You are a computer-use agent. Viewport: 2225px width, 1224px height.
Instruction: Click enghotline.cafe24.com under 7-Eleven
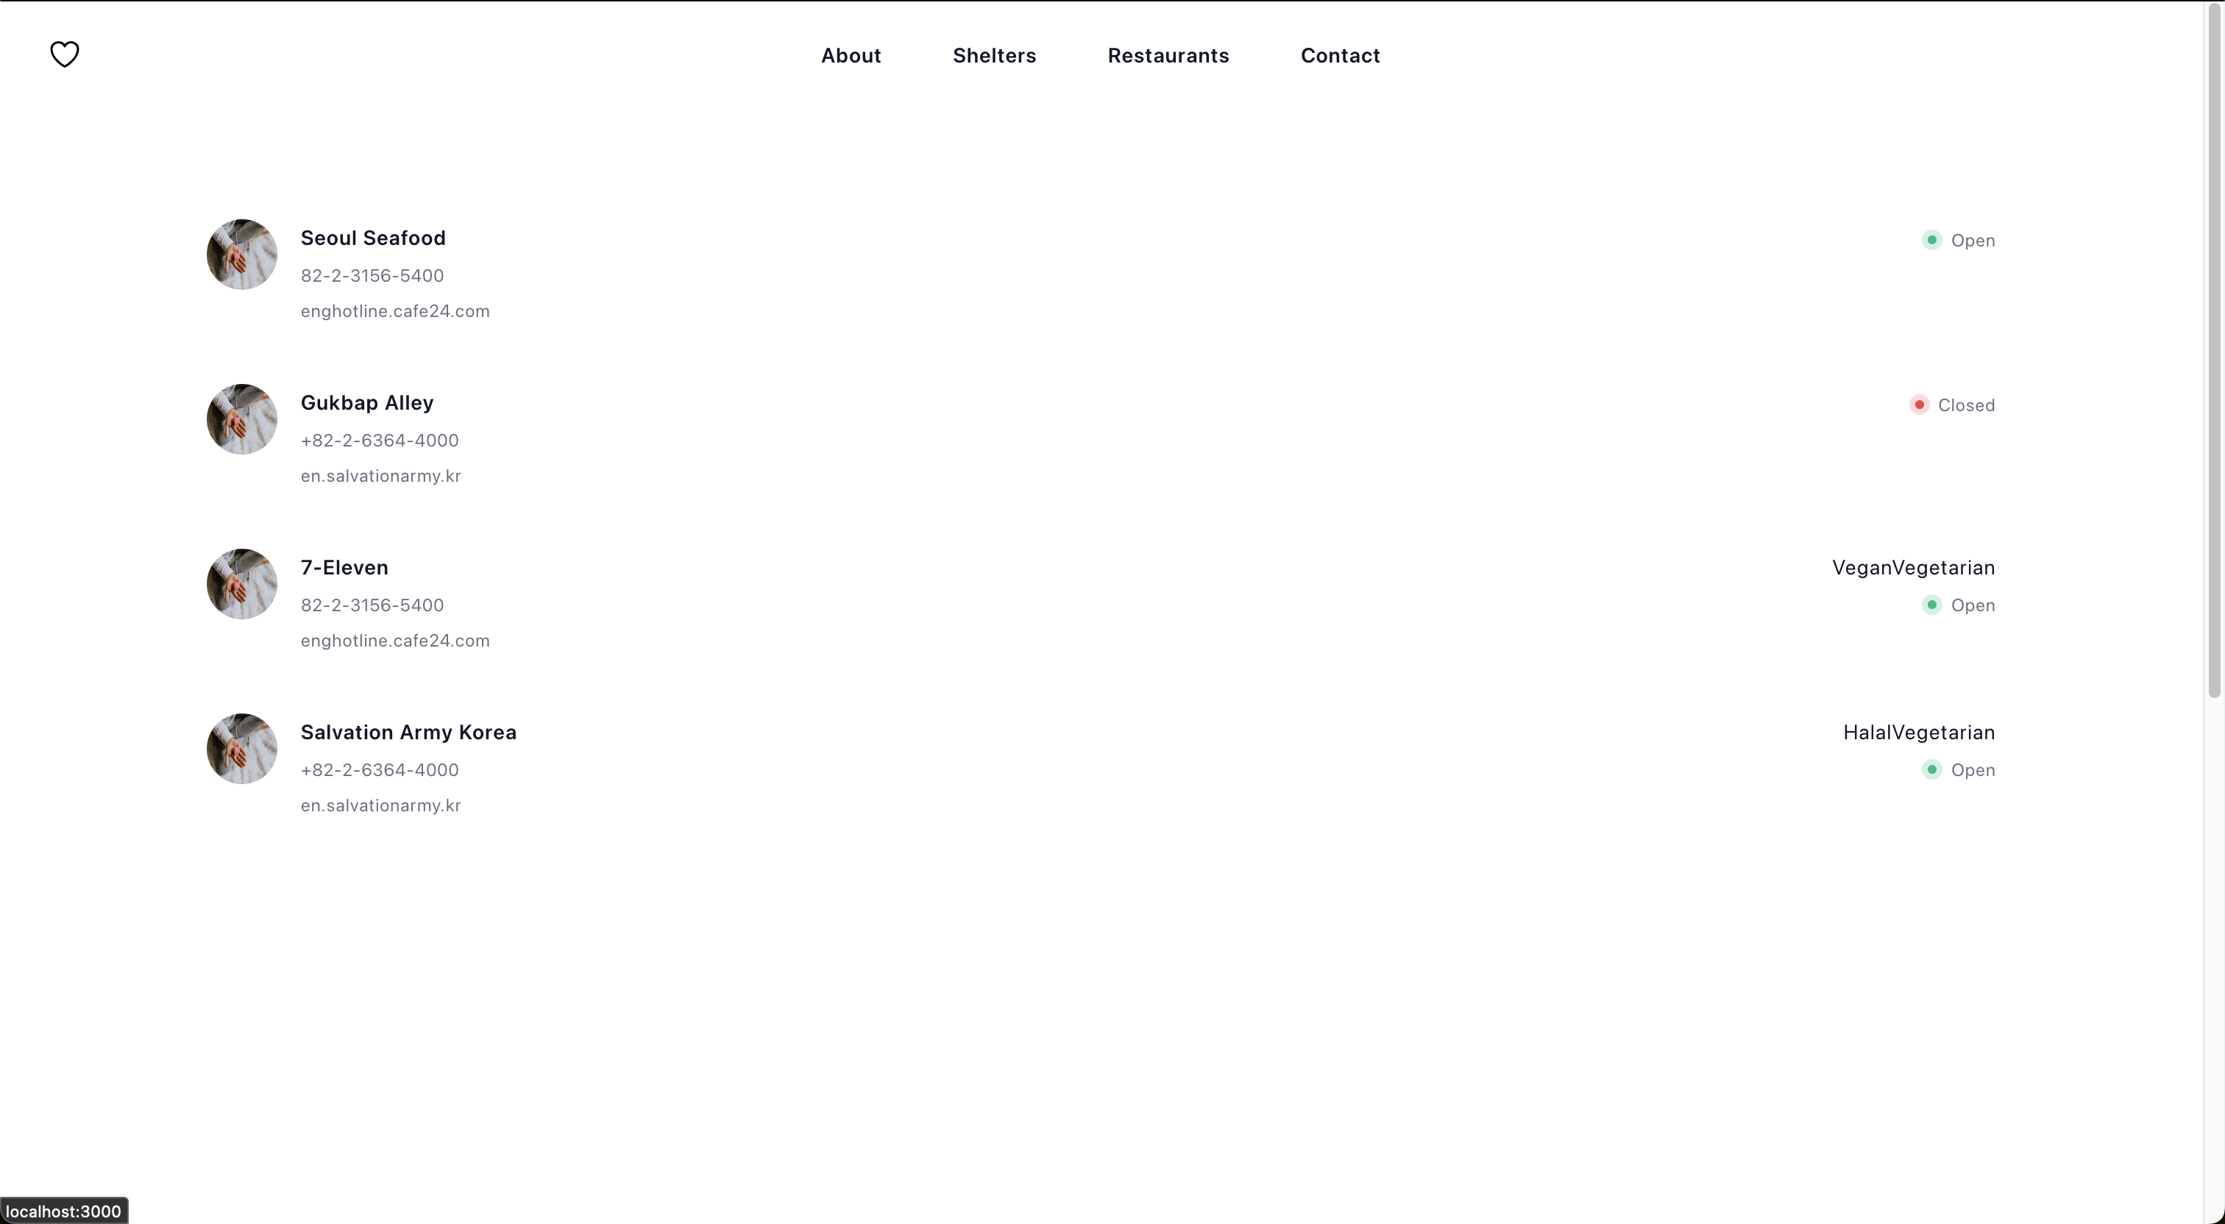tap(394, 641)
